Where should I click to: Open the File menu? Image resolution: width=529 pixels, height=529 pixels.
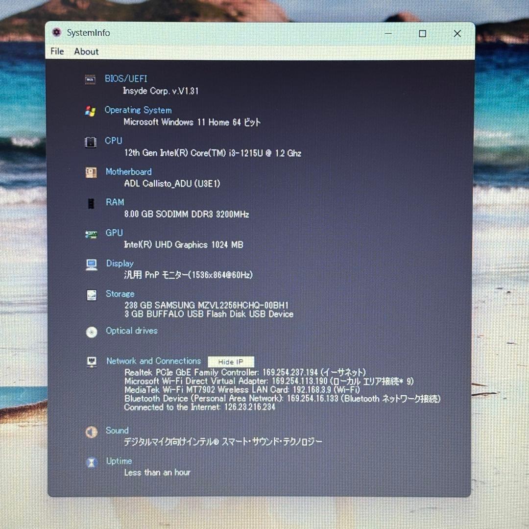56,51
